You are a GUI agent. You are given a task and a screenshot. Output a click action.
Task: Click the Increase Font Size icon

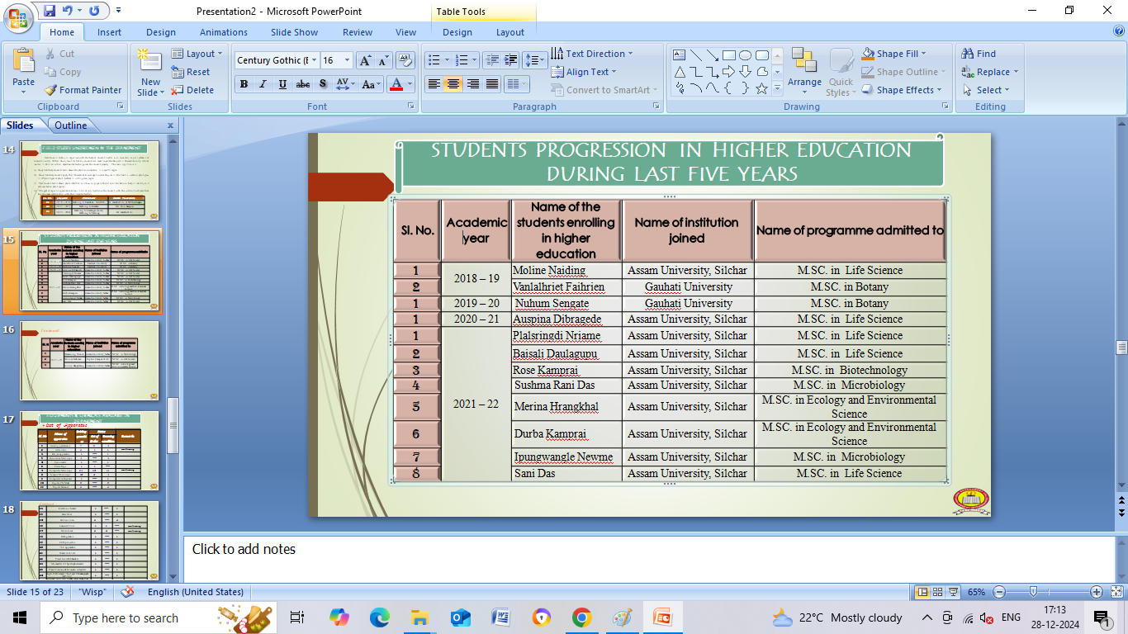364,60
